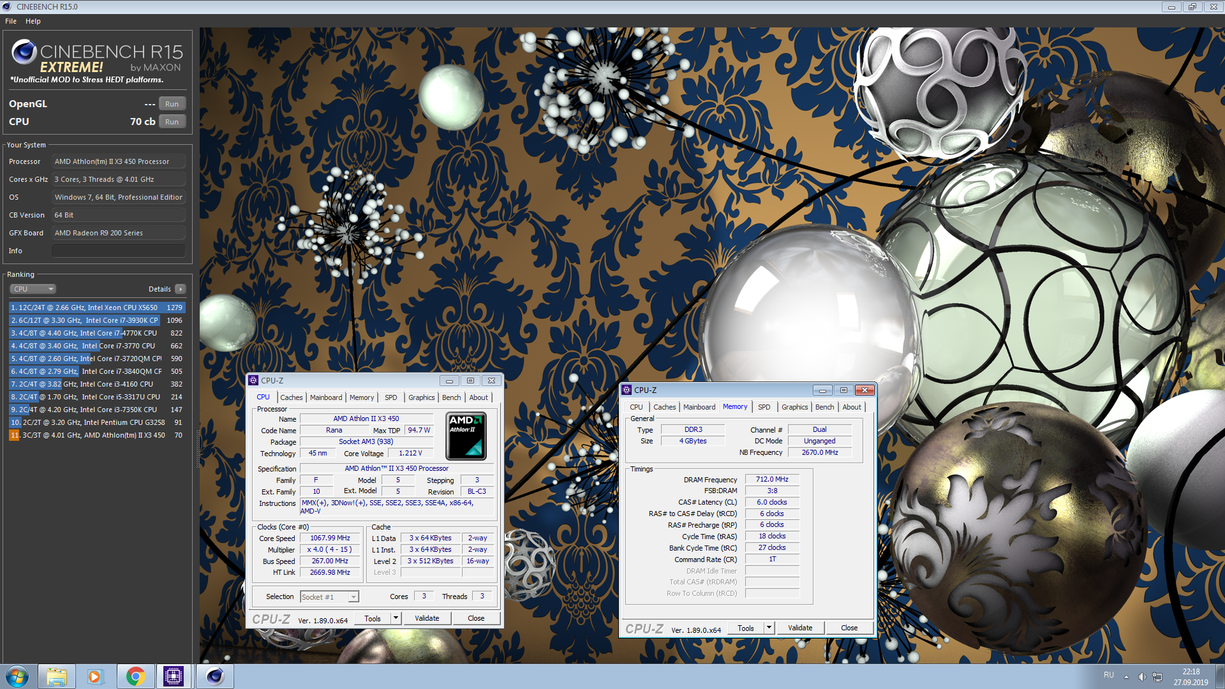Show hidden tray icons arrow
The width and height of the screenshot is (1225, 689).
coord(1126,676)
